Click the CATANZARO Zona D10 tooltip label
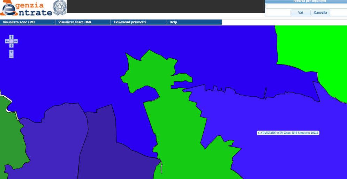The height and width of the screenshot is (179, 347). (x=288, y=133)
